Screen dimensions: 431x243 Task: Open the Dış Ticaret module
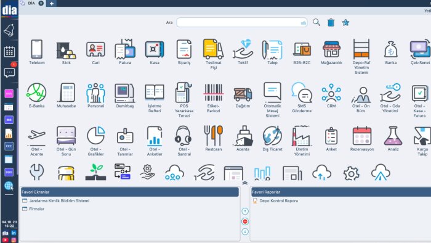pyautogui.click(x=272, y=138)
